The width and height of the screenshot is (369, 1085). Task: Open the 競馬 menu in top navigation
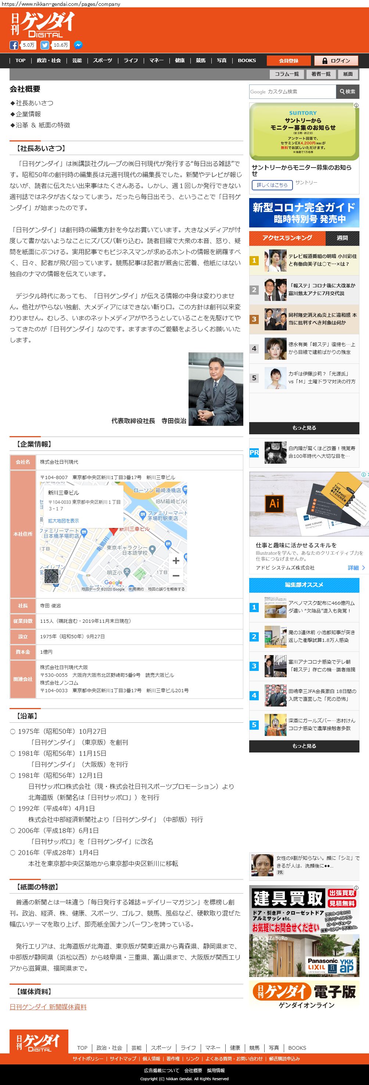pyautogui.click(x=201, y=60)
